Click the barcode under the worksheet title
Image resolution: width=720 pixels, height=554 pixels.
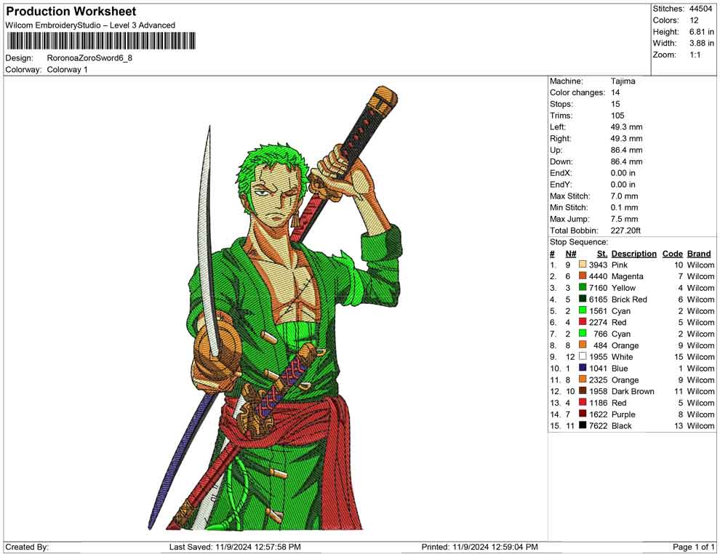(100, 41)
